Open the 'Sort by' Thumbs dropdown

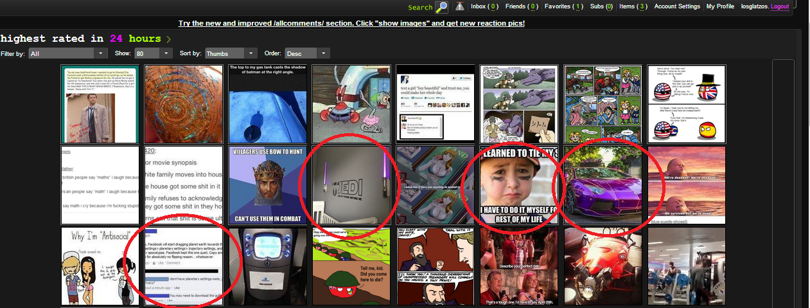(x=231, y=53)
